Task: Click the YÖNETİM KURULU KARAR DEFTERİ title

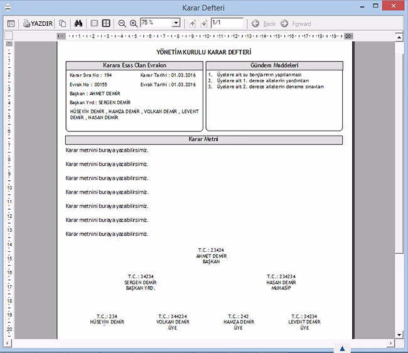Action: click(x=204, y=52)
